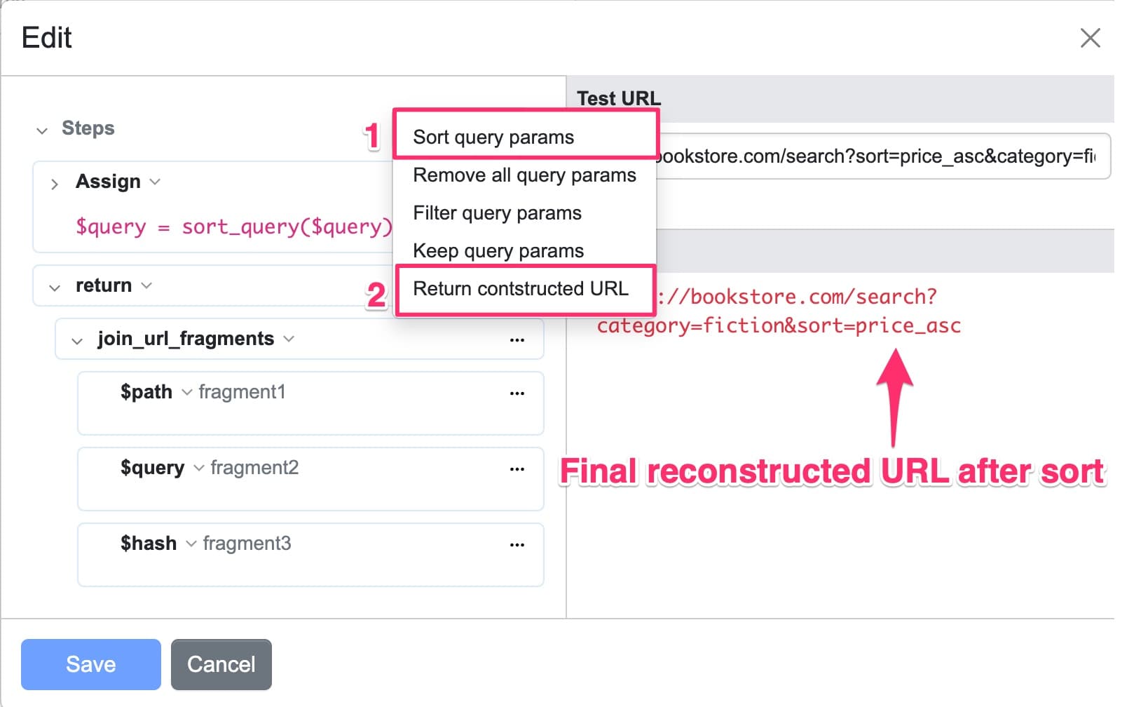Screen dimensions: 1148x707
Task: Select Return contstructed URL menu entry
Action: click(521, 288)
